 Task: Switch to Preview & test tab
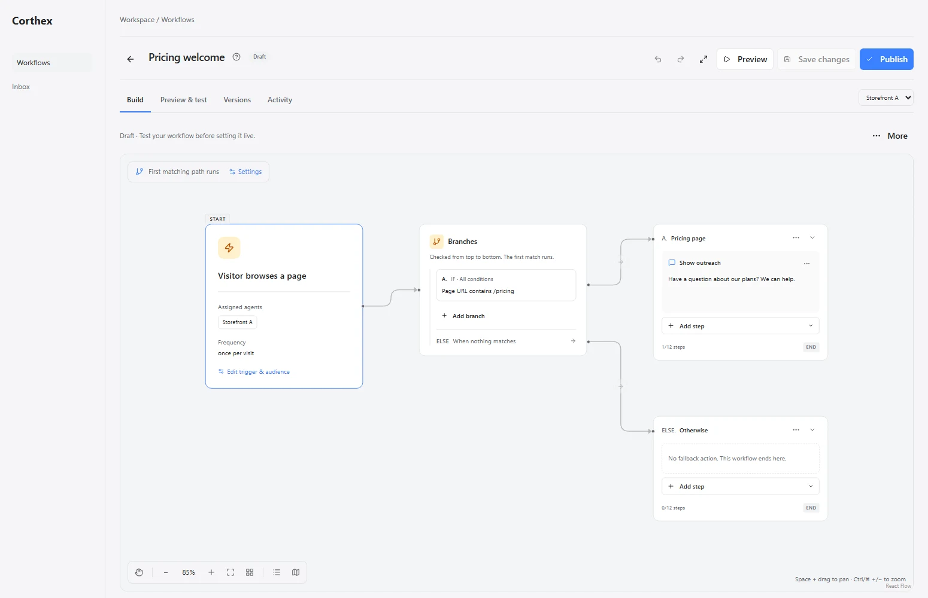(x=184, y=100)
